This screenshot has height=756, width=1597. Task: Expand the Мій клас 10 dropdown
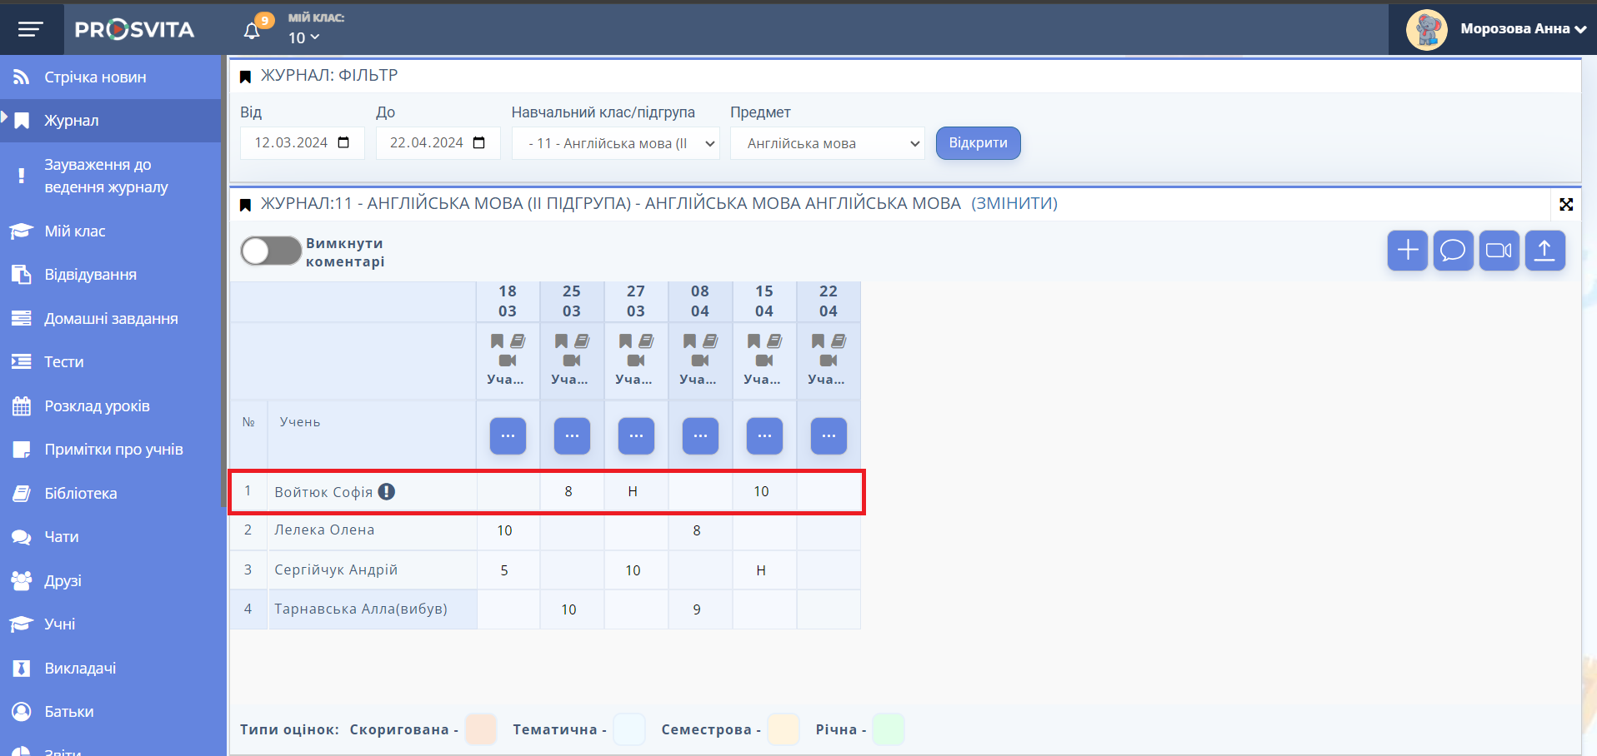tap(303, 37)
